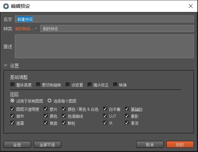Image resolution: width=198 pixels, height=152 pixels.
Task: Uncheck the 颜色 / 黑色 & 白色 checkbox
Action: [64, 109]
